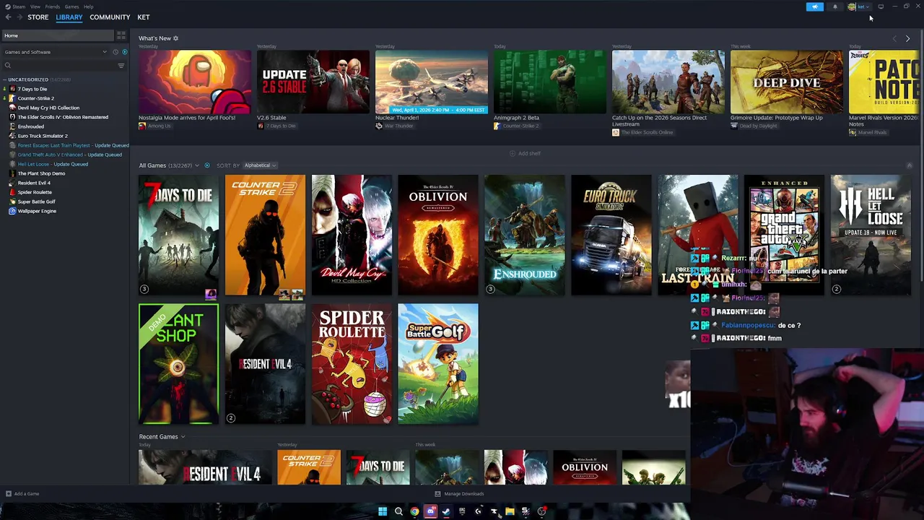924x520 pixels.
Task: Toggle the recent activity clock filter
Action: pyautogui.click(x=115, y=52)
